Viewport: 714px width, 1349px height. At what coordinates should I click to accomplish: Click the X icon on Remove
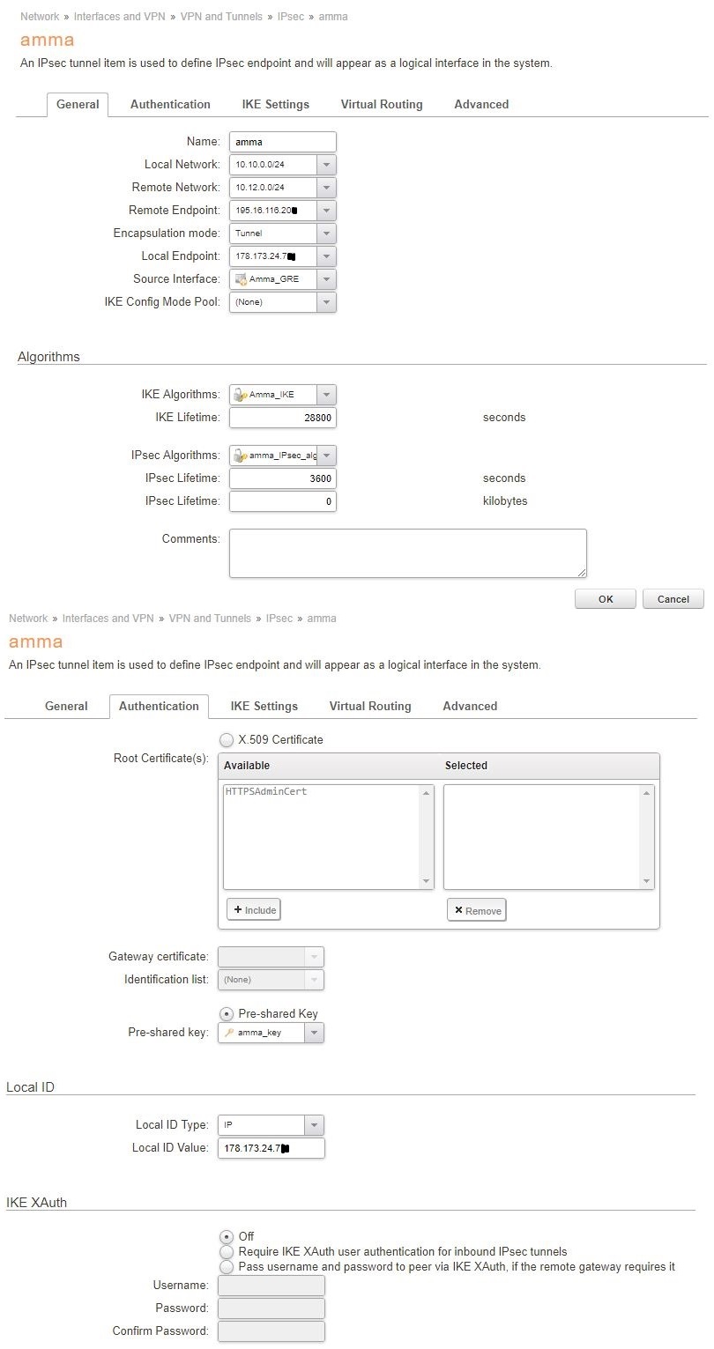(458, 910)
